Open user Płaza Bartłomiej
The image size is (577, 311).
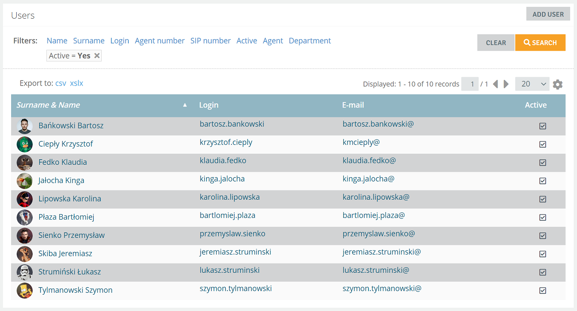click(66, 217)
